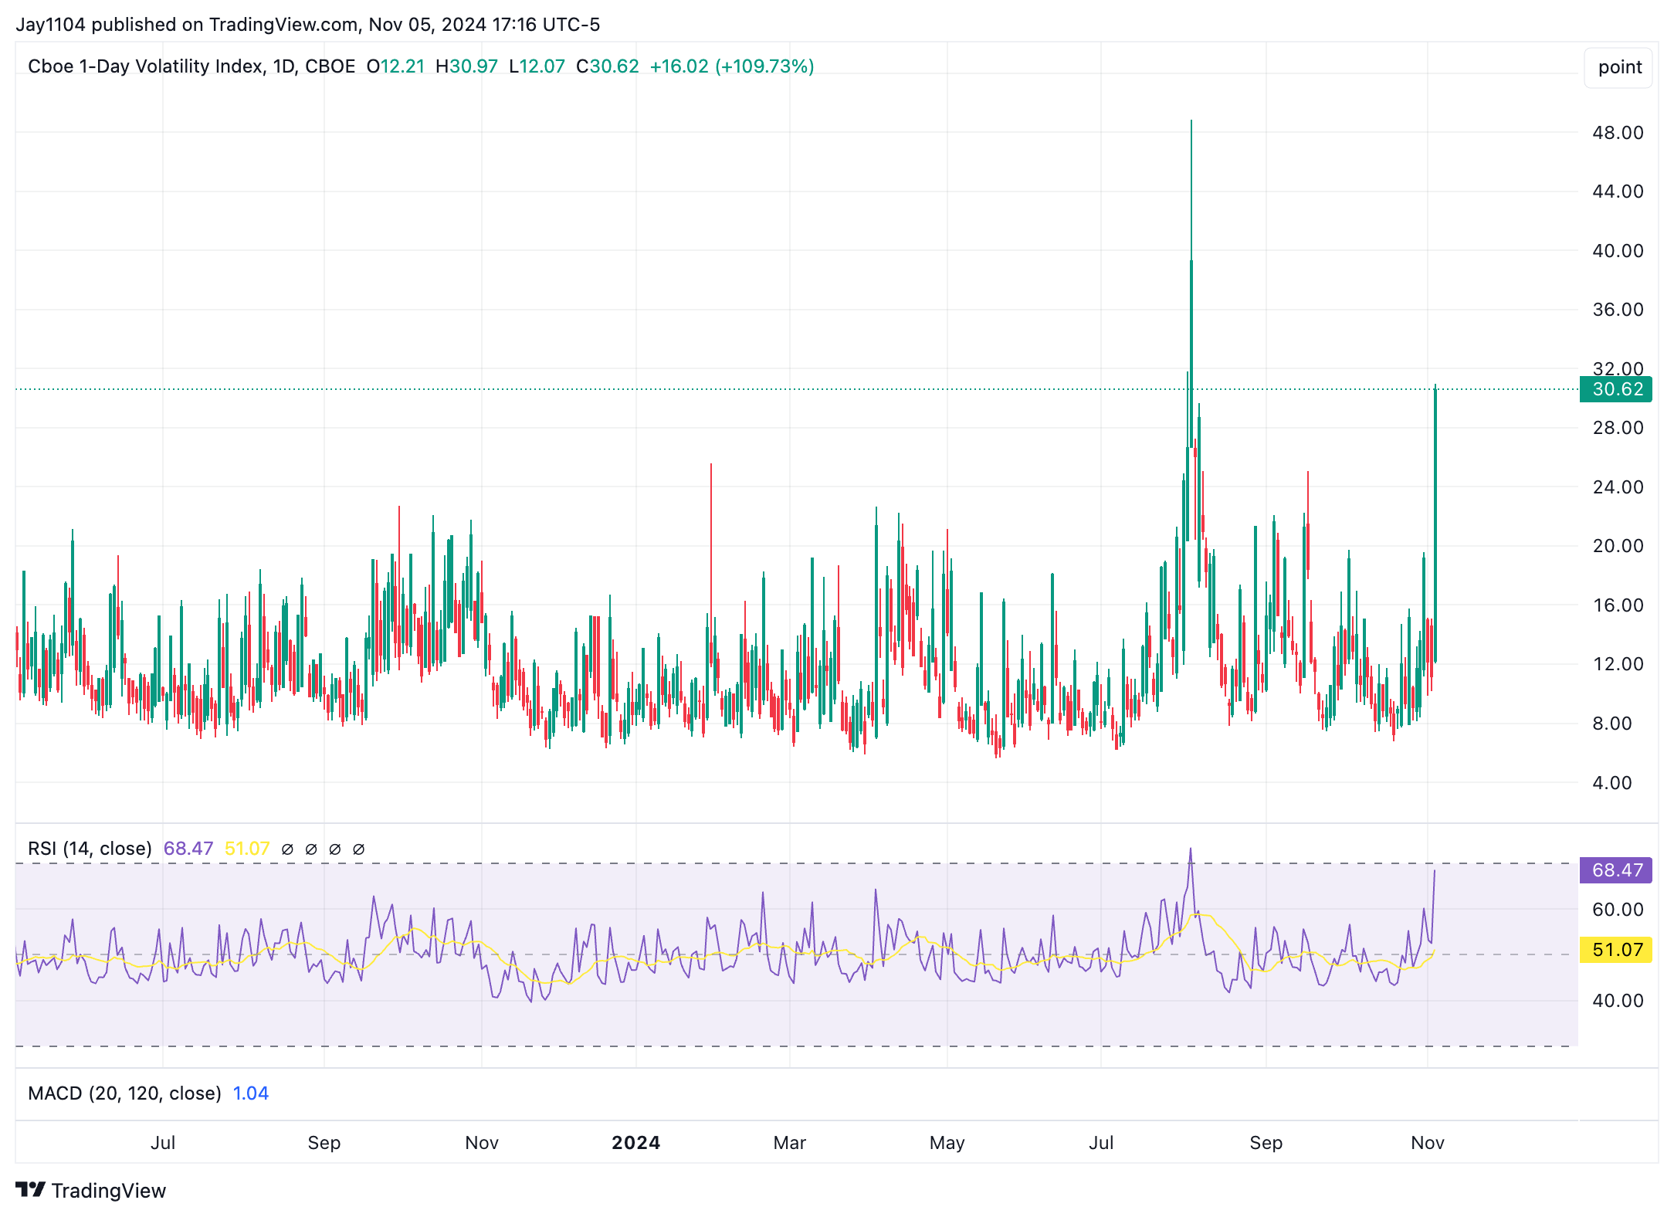Click the first 'Jul' label on time axis
The width and height of the screenshot is (1674, 1217).
(163, 1143)
